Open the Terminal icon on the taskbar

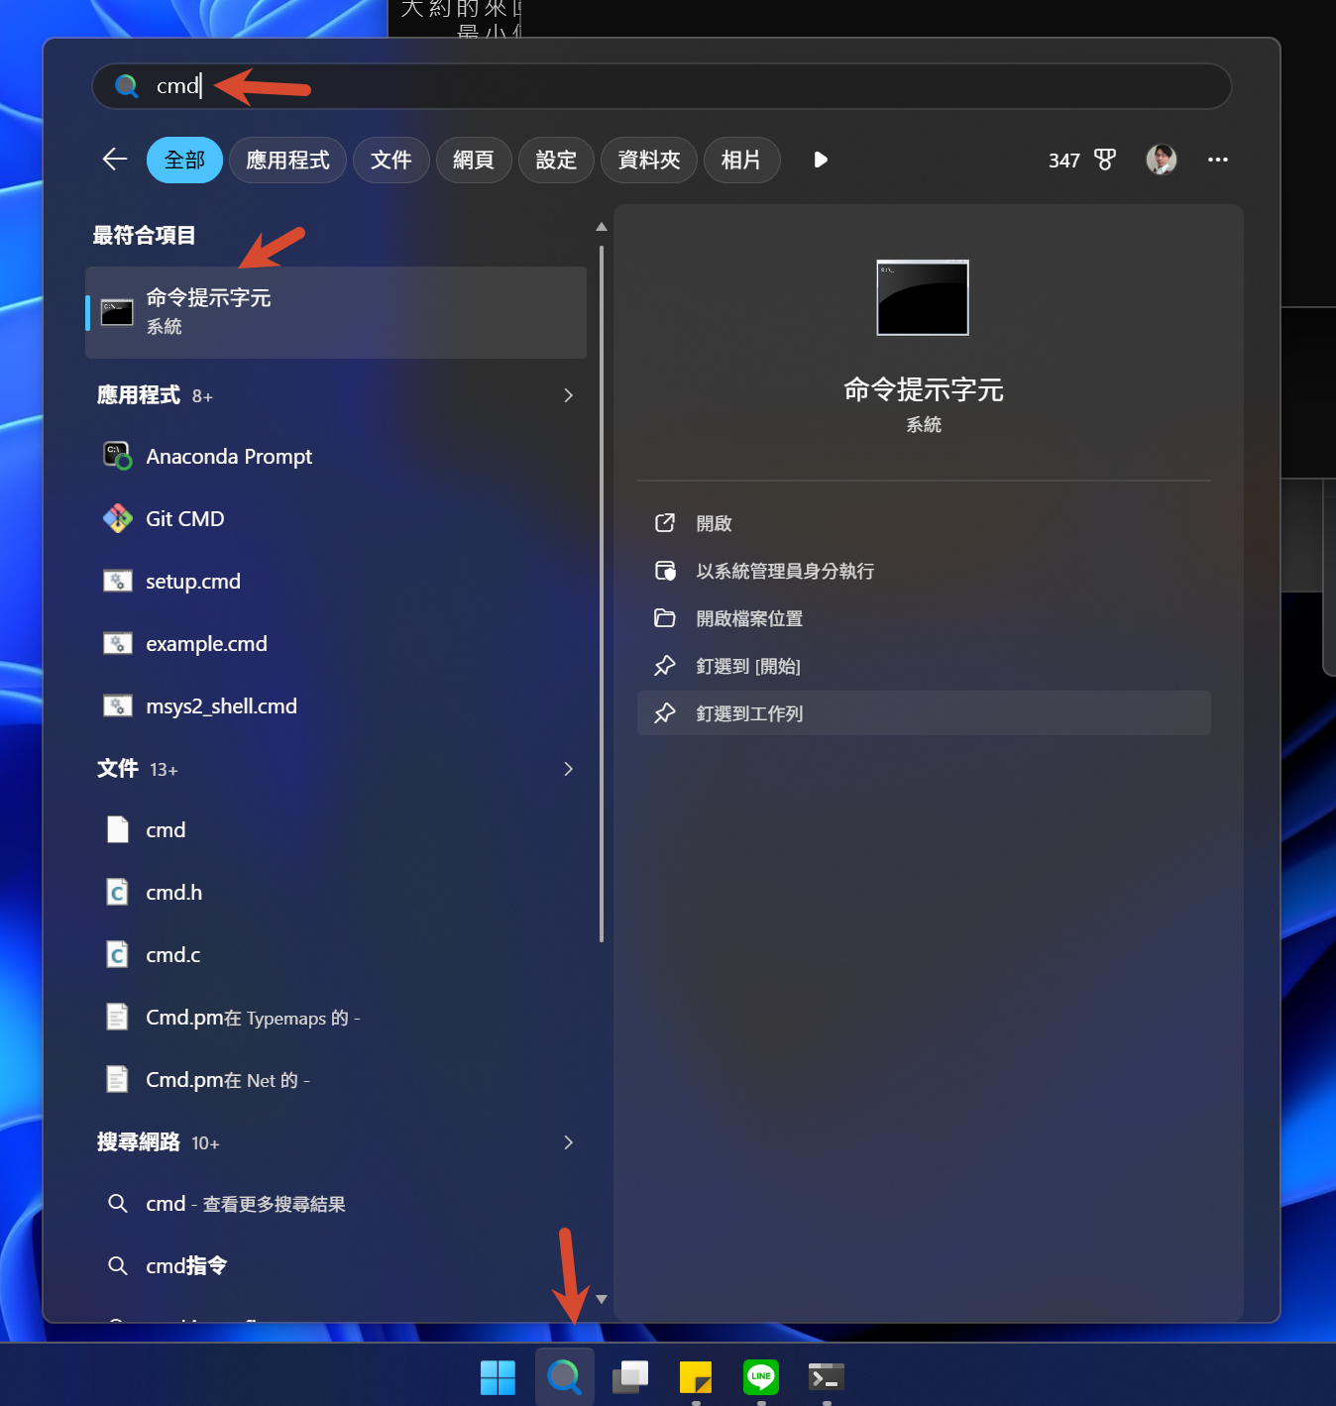pos(827,1376)
